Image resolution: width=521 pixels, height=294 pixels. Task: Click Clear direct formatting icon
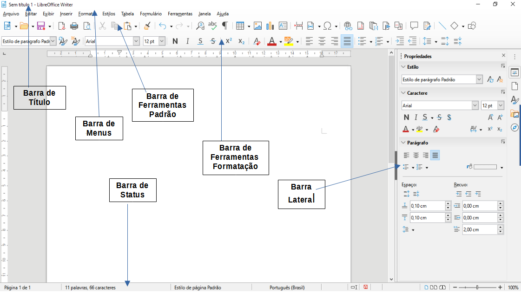click(x=257, y=41)
